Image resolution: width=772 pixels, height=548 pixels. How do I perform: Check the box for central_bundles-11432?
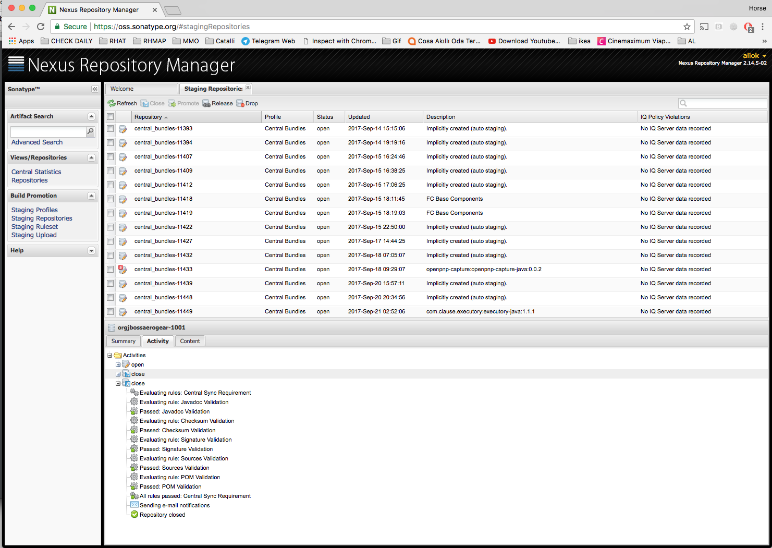point(111,255)
